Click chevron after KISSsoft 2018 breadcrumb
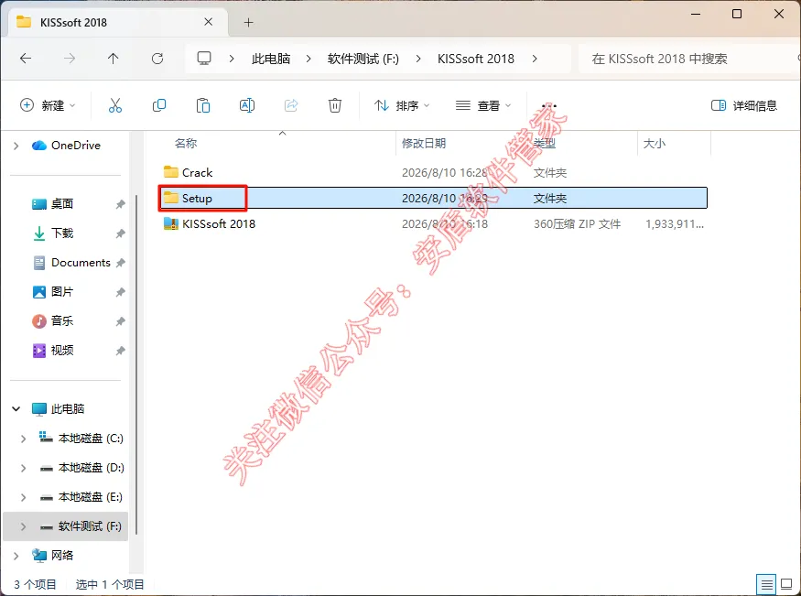 (535, 59)
